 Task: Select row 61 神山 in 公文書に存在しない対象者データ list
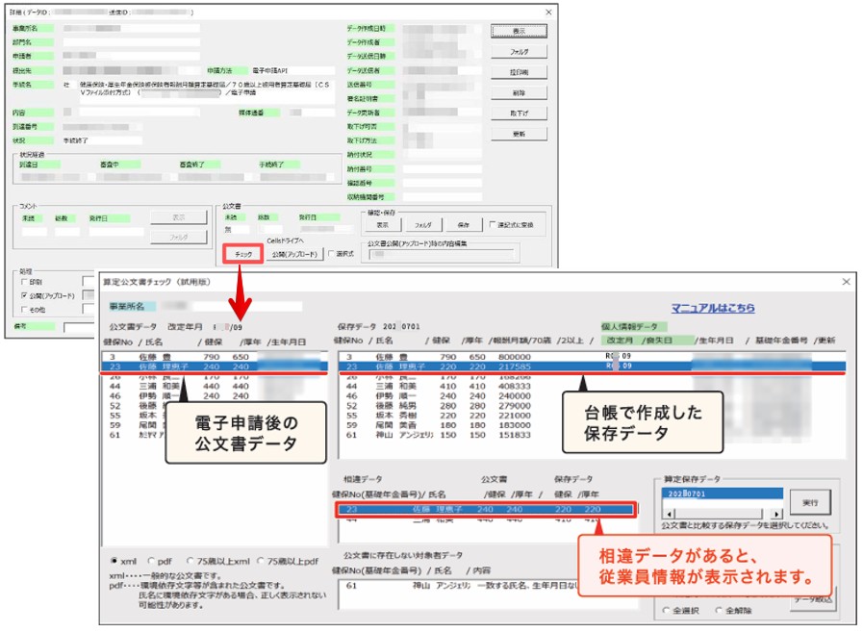pyautogui.click(x=487, y=586)
